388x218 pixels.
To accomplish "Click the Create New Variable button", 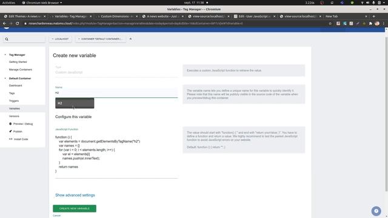I will pyautogui.click(x=75, y=208).
